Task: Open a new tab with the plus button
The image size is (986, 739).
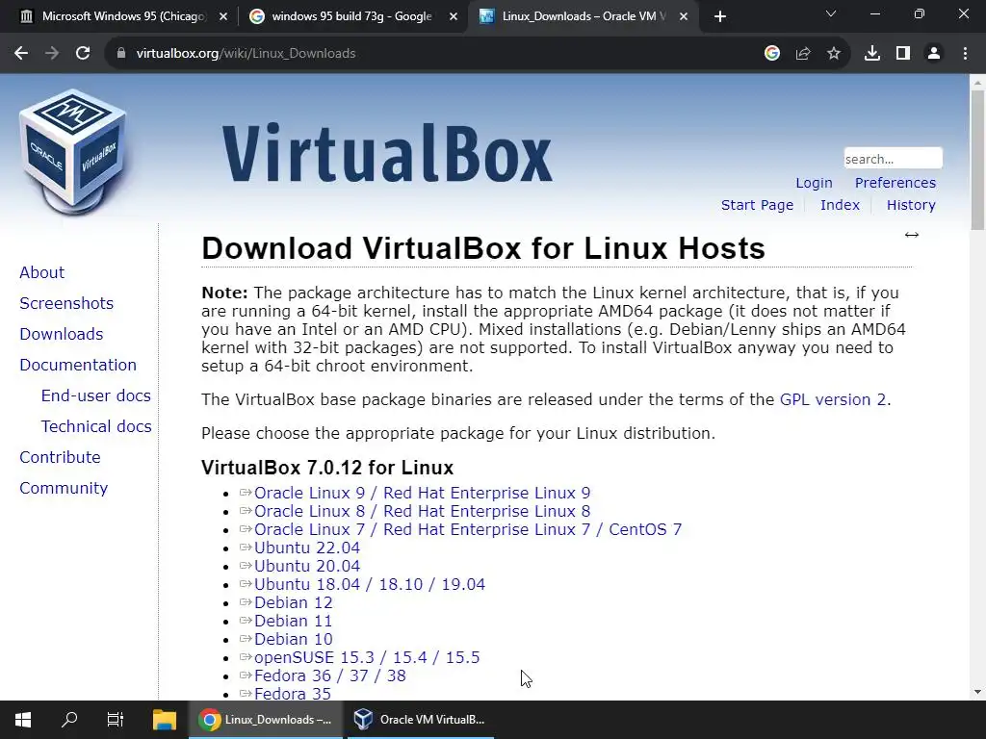Action: click(720, 16)
